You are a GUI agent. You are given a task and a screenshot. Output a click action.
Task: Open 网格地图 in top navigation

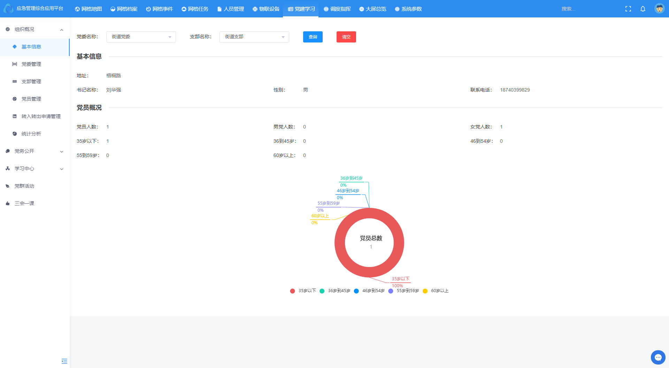89,9
